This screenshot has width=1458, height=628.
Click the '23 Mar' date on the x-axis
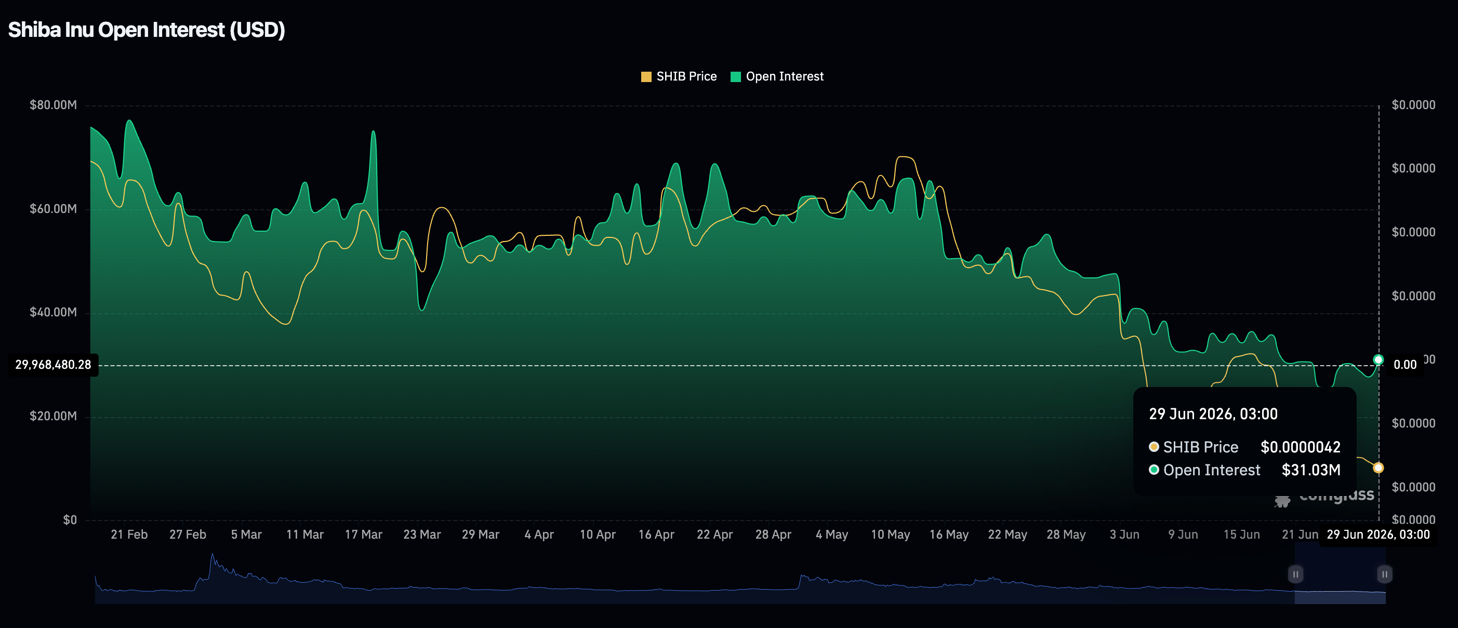[x=422, y=535]
